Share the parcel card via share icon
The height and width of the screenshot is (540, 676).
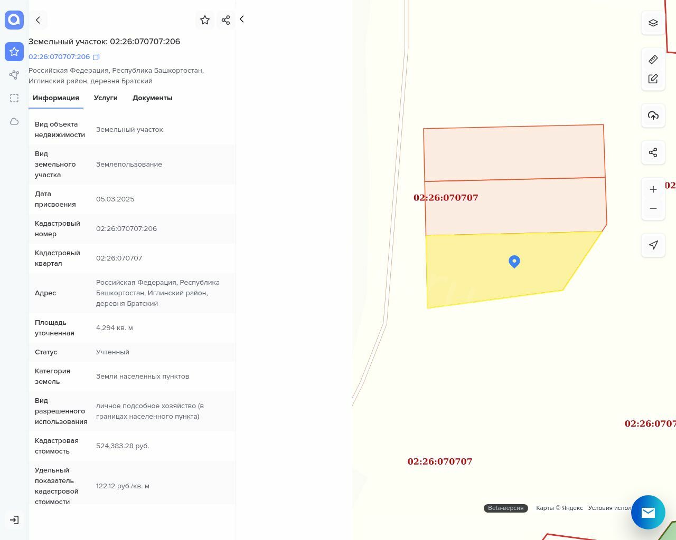(x=226, y=20)
